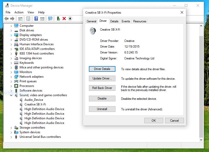This screenshot has width=209, height=152.
Task: Click the red X Uninstall toolbar icon
Action: (x=64, y=19)
